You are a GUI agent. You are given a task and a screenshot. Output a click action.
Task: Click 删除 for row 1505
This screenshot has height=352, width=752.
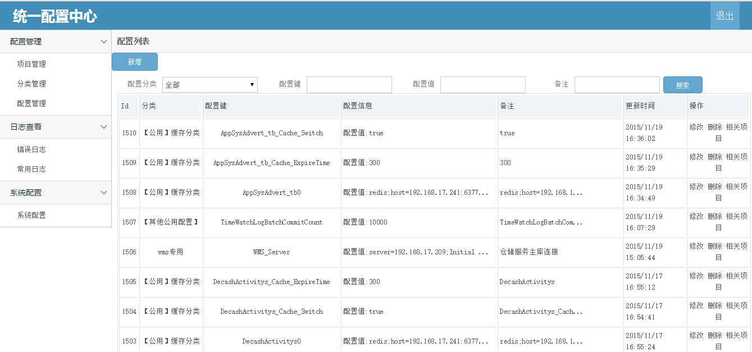click(x=715, y=276)
